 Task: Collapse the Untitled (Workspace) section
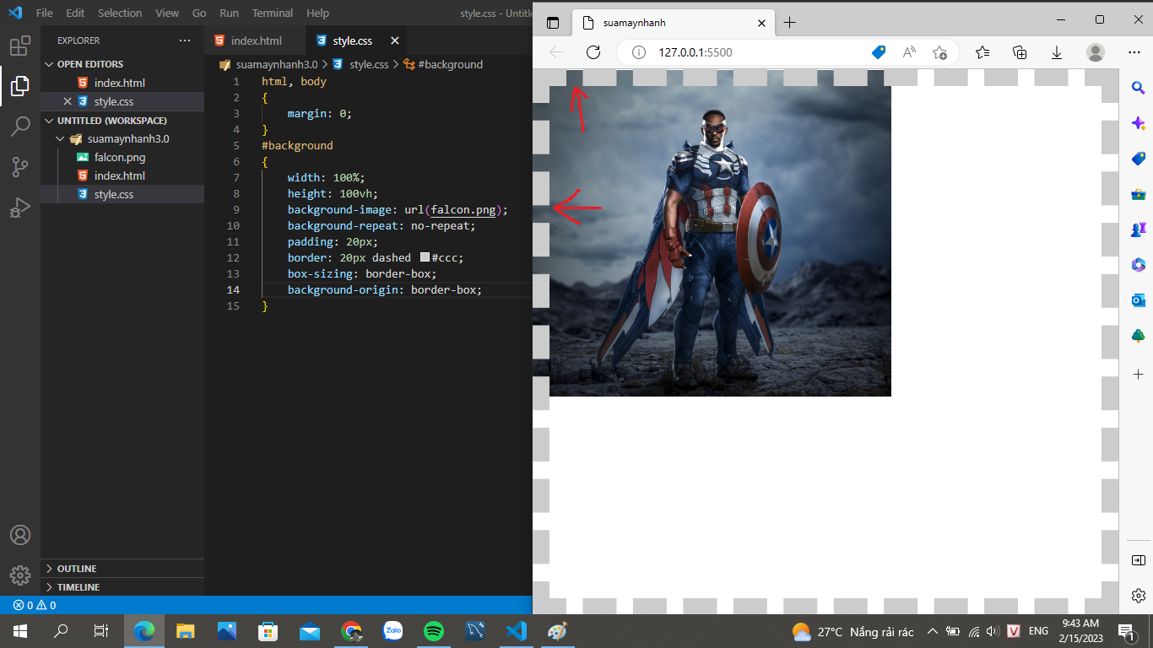coord(122,121)
